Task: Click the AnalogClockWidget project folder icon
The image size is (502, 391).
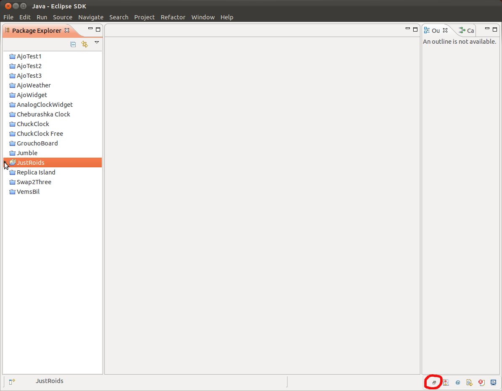Action: point(13,105)
